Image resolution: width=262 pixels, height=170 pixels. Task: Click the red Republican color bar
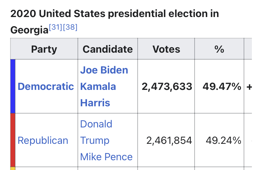click(x=13, y=140)
